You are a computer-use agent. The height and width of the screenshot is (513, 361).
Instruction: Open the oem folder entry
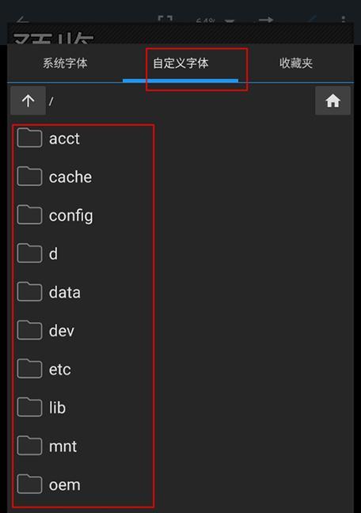(x=83, y=484)
